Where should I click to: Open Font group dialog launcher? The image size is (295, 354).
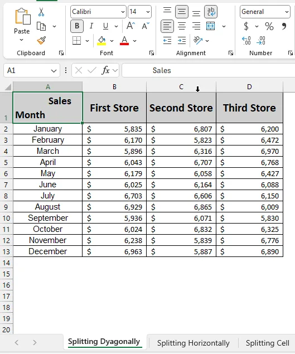152,53
